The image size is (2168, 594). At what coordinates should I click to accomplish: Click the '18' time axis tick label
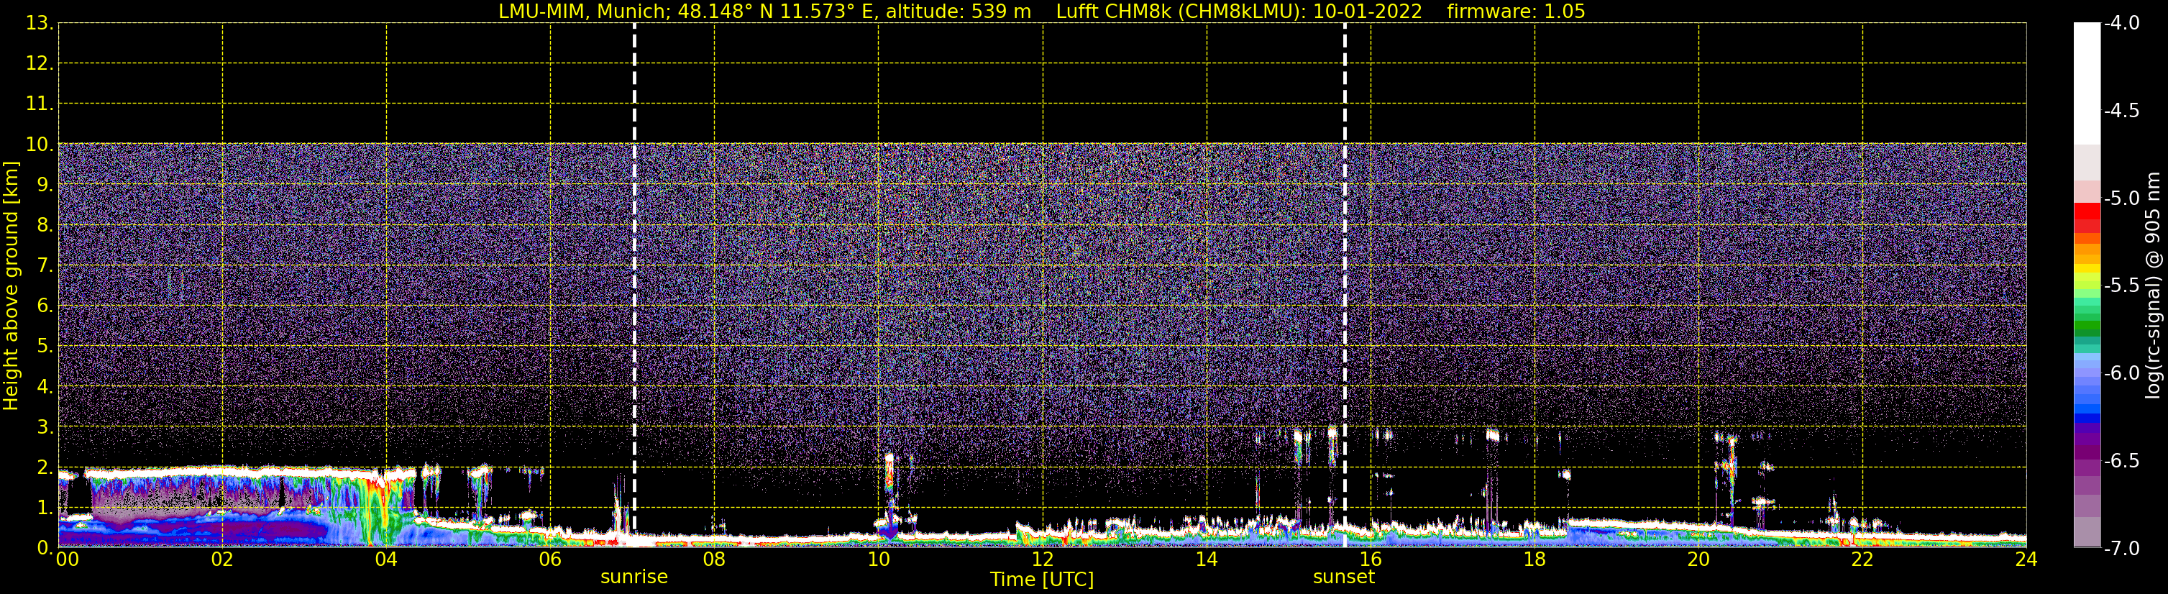(x=1535, y=559)
